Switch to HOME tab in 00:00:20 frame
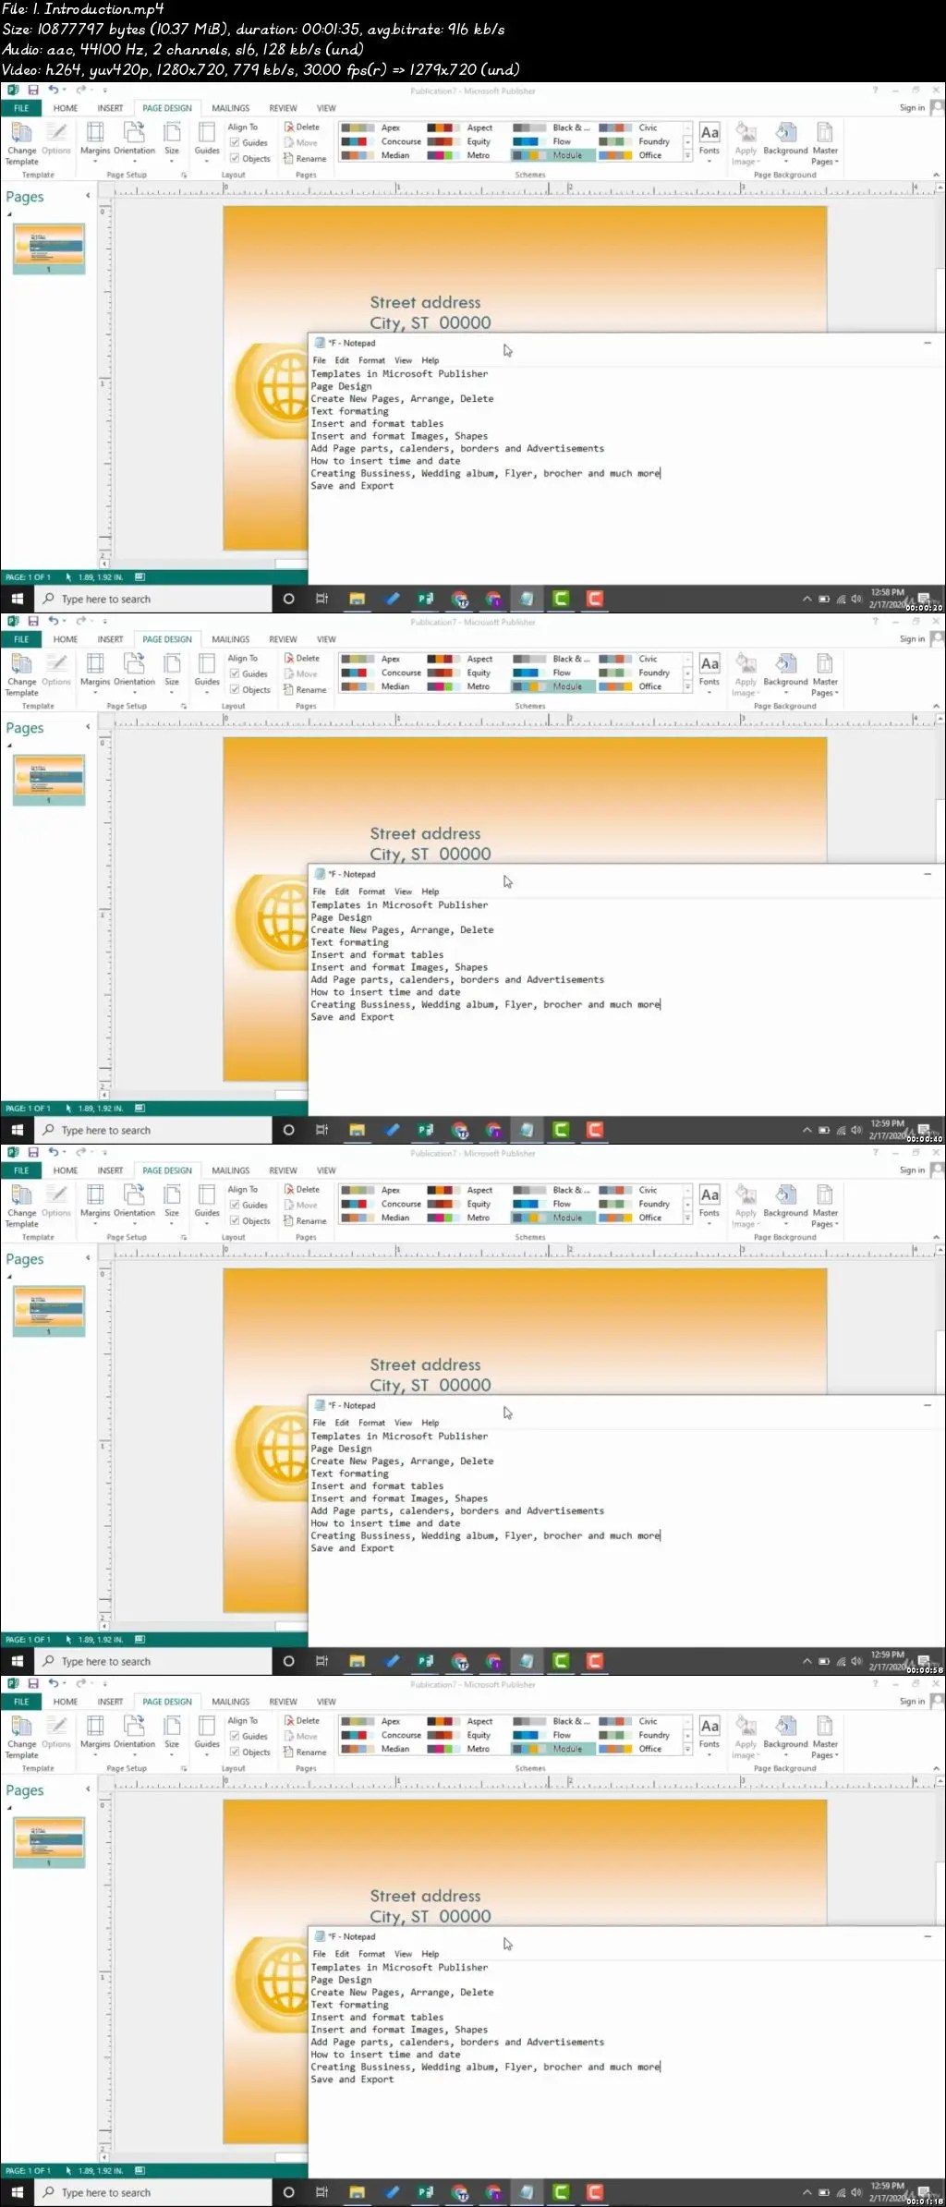 (66, 108)
